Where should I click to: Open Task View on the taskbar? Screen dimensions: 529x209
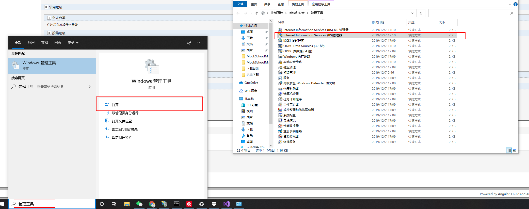coord(114,204)
